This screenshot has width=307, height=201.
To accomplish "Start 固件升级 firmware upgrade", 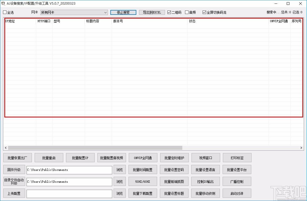I will coord(14,170).
